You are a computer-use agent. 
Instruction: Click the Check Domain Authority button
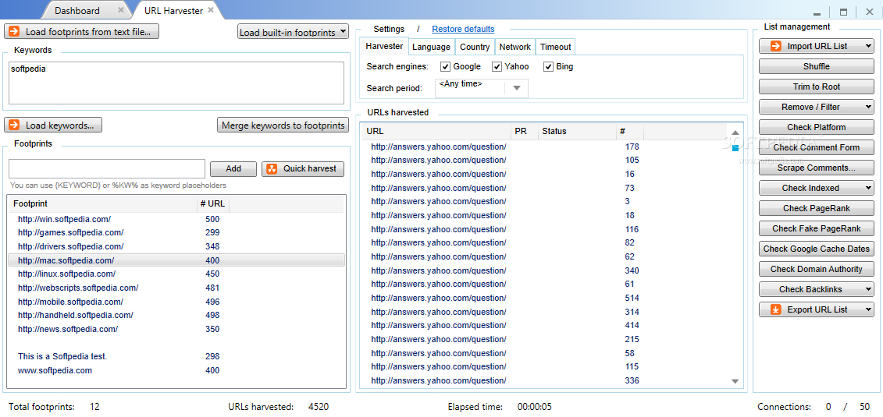coord(816,269)
